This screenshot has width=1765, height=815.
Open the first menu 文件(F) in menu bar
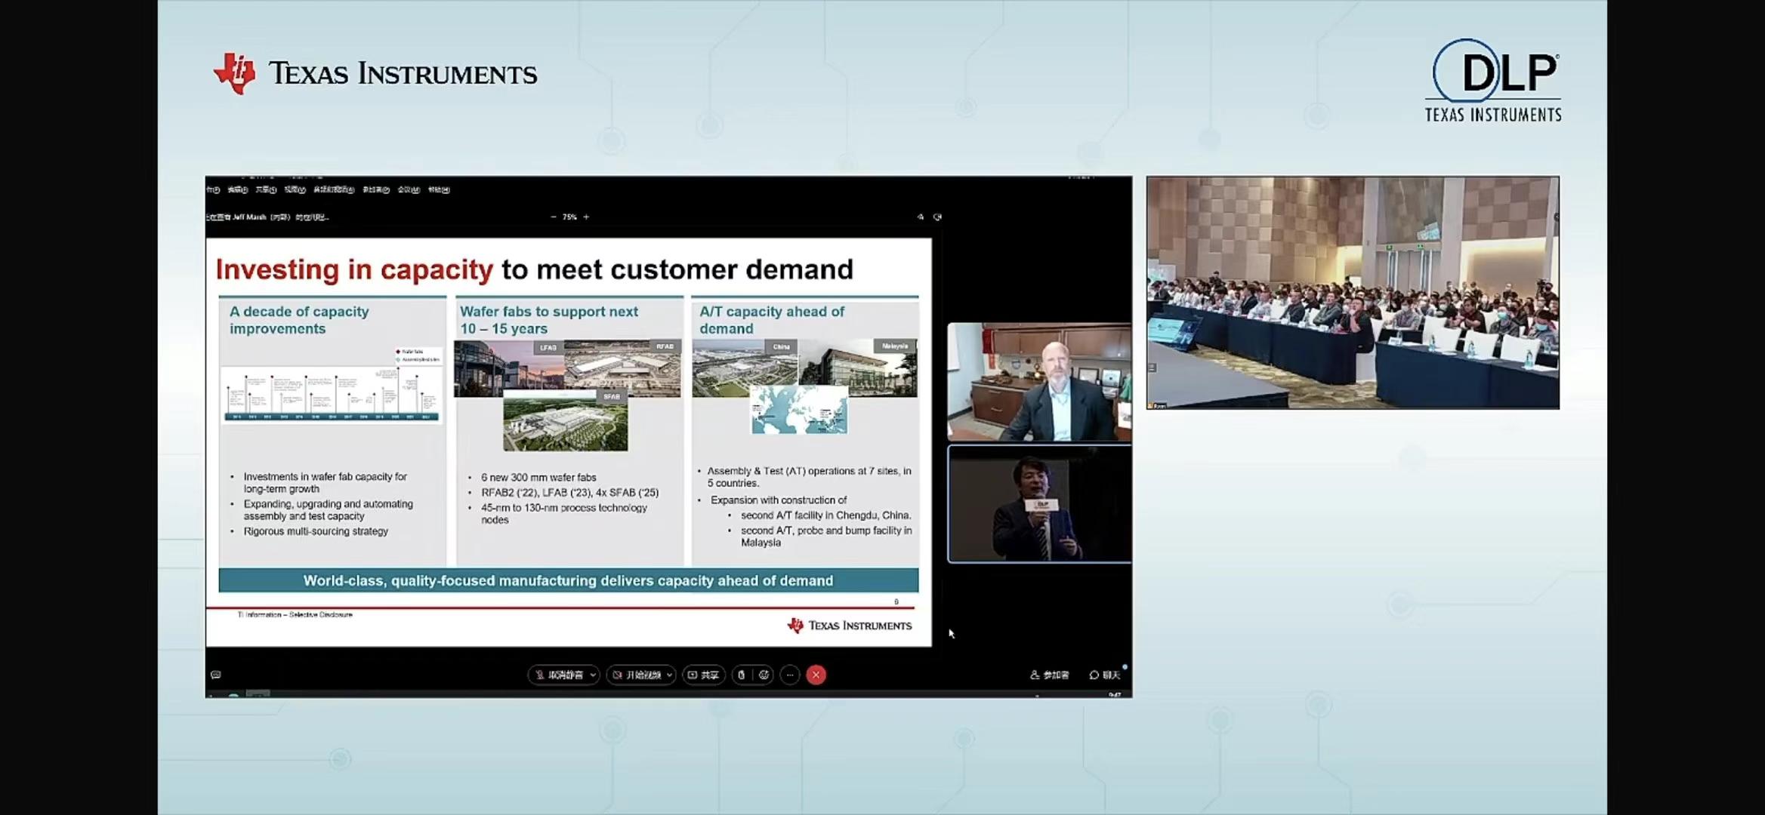click(213, 189)
